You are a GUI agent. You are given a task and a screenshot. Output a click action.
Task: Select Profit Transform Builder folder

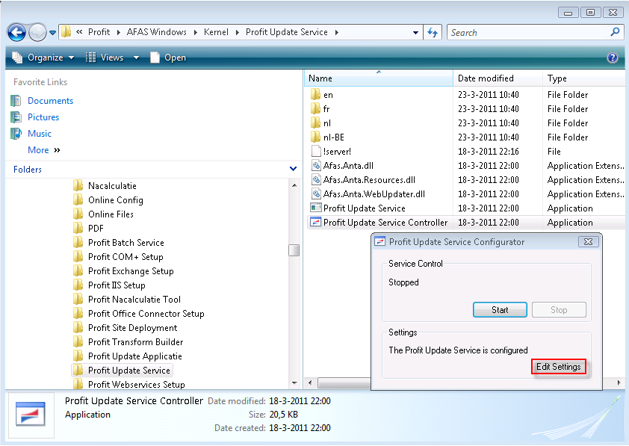(135, 342)
